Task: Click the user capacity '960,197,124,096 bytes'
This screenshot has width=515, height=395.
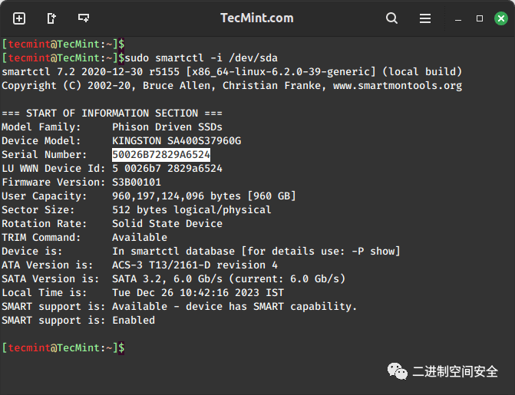Action: pyautogui.click(x=177, y=196)
